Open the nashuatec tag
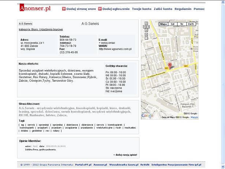225x169 pixels. [130, 128]
